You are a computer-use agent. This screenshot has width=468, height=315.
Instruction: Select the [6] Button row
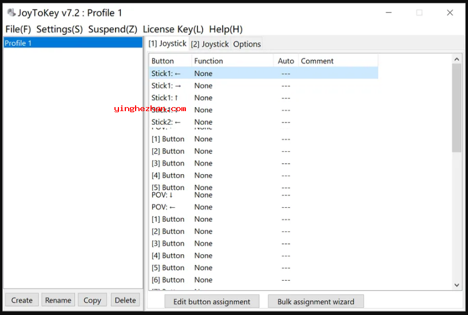point(264,280)
